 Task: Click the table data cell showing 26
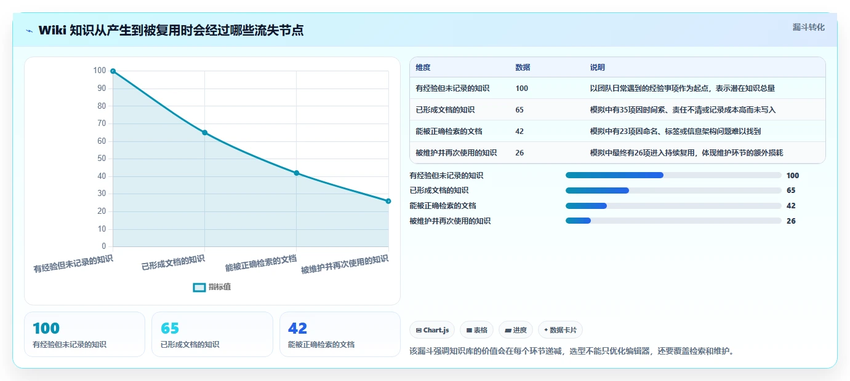point(519,153)
